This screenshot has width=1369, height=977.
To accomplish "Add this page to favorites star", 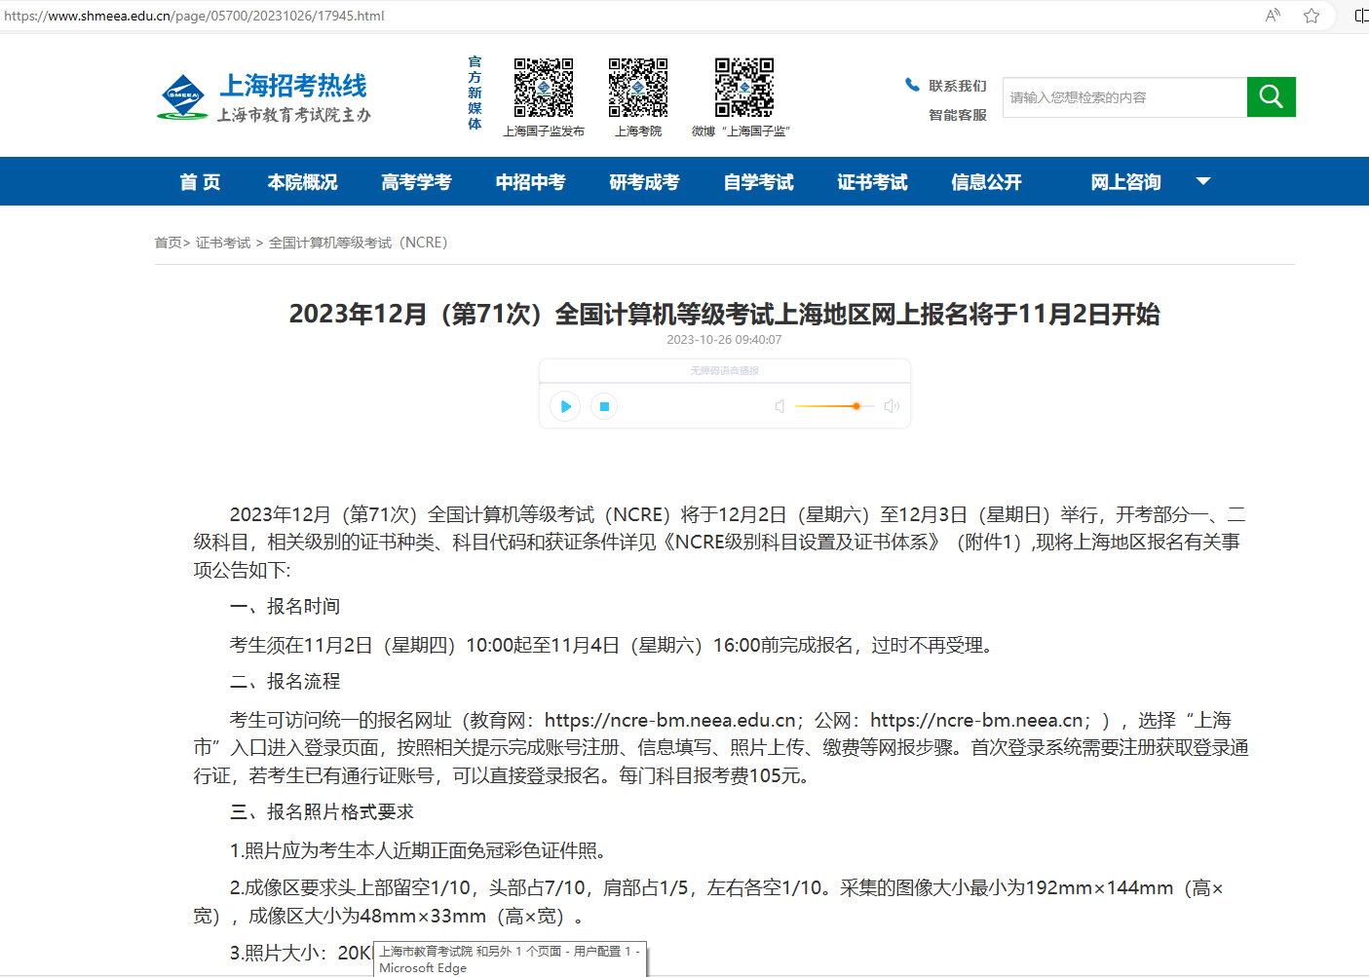I will click(x=1312, y=16).
